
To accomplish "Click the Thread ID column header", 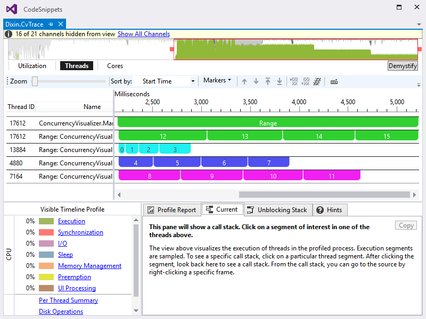I will tap(21, 107).
